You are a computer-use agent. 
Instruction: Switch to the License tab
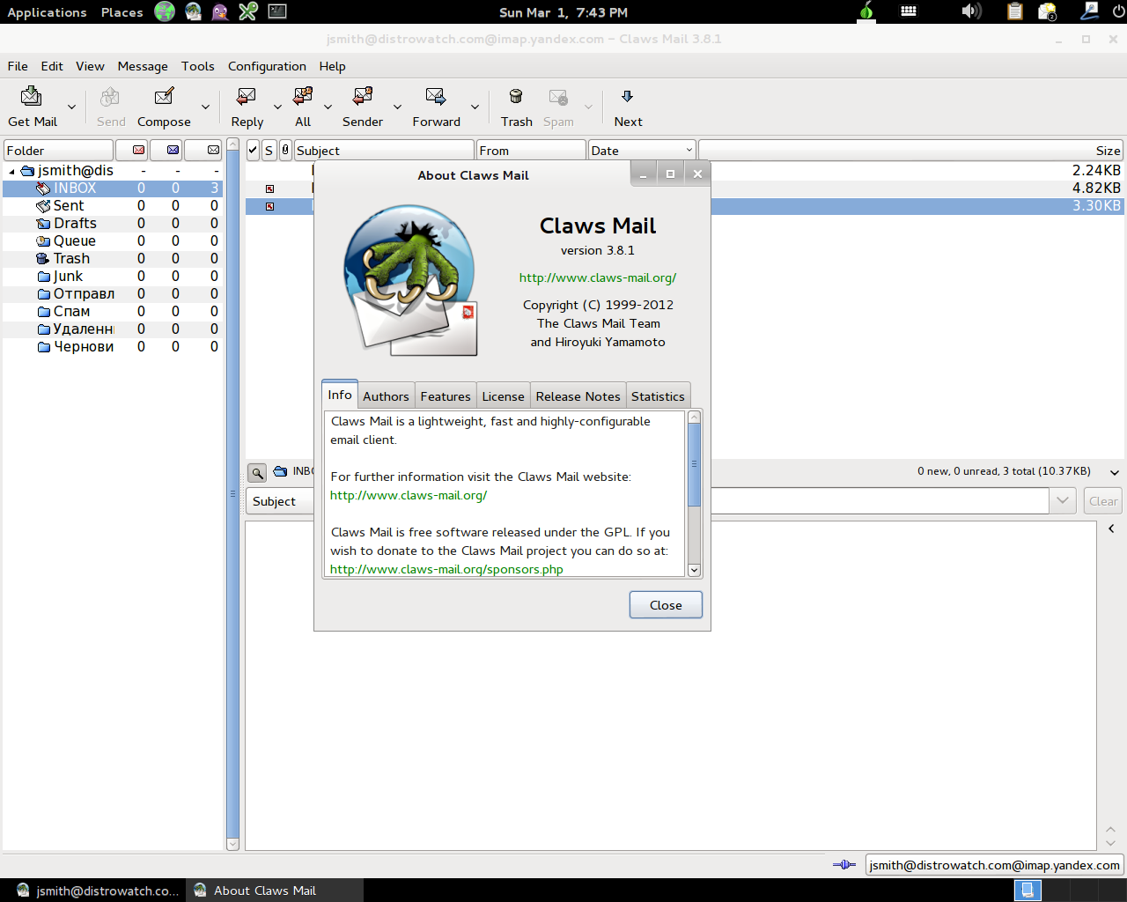(x=503, y=396)
